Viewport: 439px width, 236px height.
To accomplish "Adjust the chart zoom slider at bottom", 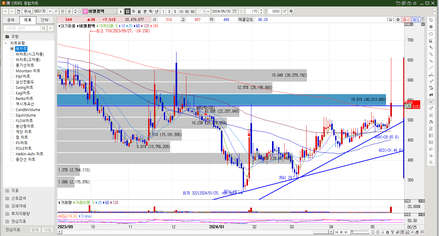I will pyautogui.click(x=352, y=232).
